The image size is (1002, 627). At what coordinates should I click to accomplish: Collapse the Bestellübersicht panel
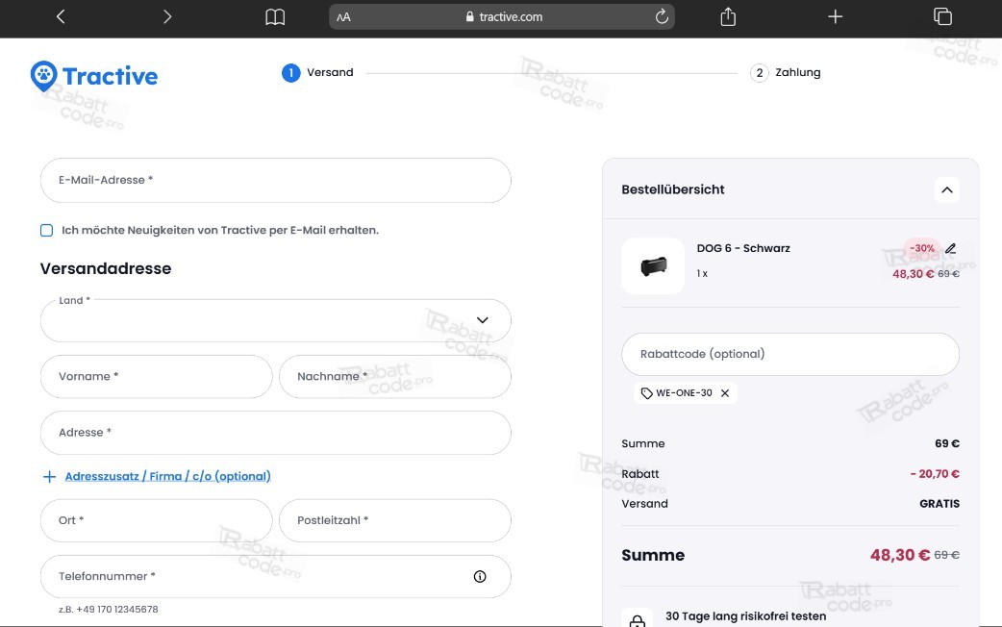point(947,189)
